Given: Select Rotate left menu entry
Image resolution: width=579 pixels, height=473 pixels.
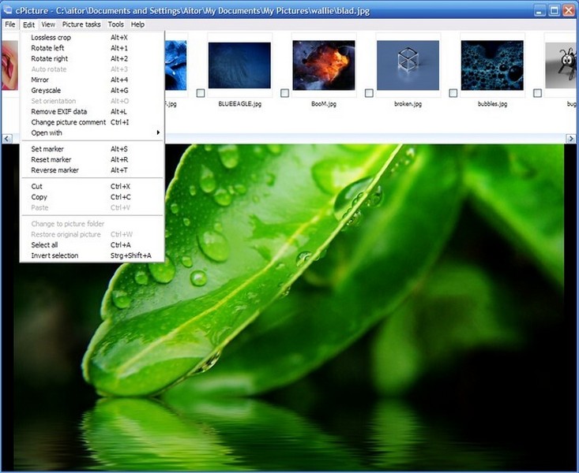Looking at the screenshot, I should coord(92,48).
